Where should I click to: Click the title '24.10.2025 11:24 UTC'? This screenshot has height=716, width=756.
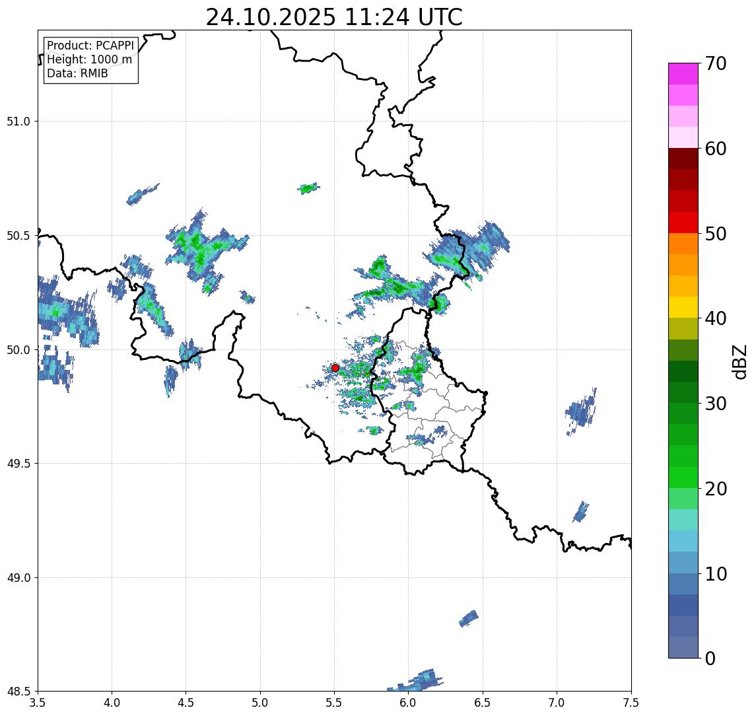point(334,17)
